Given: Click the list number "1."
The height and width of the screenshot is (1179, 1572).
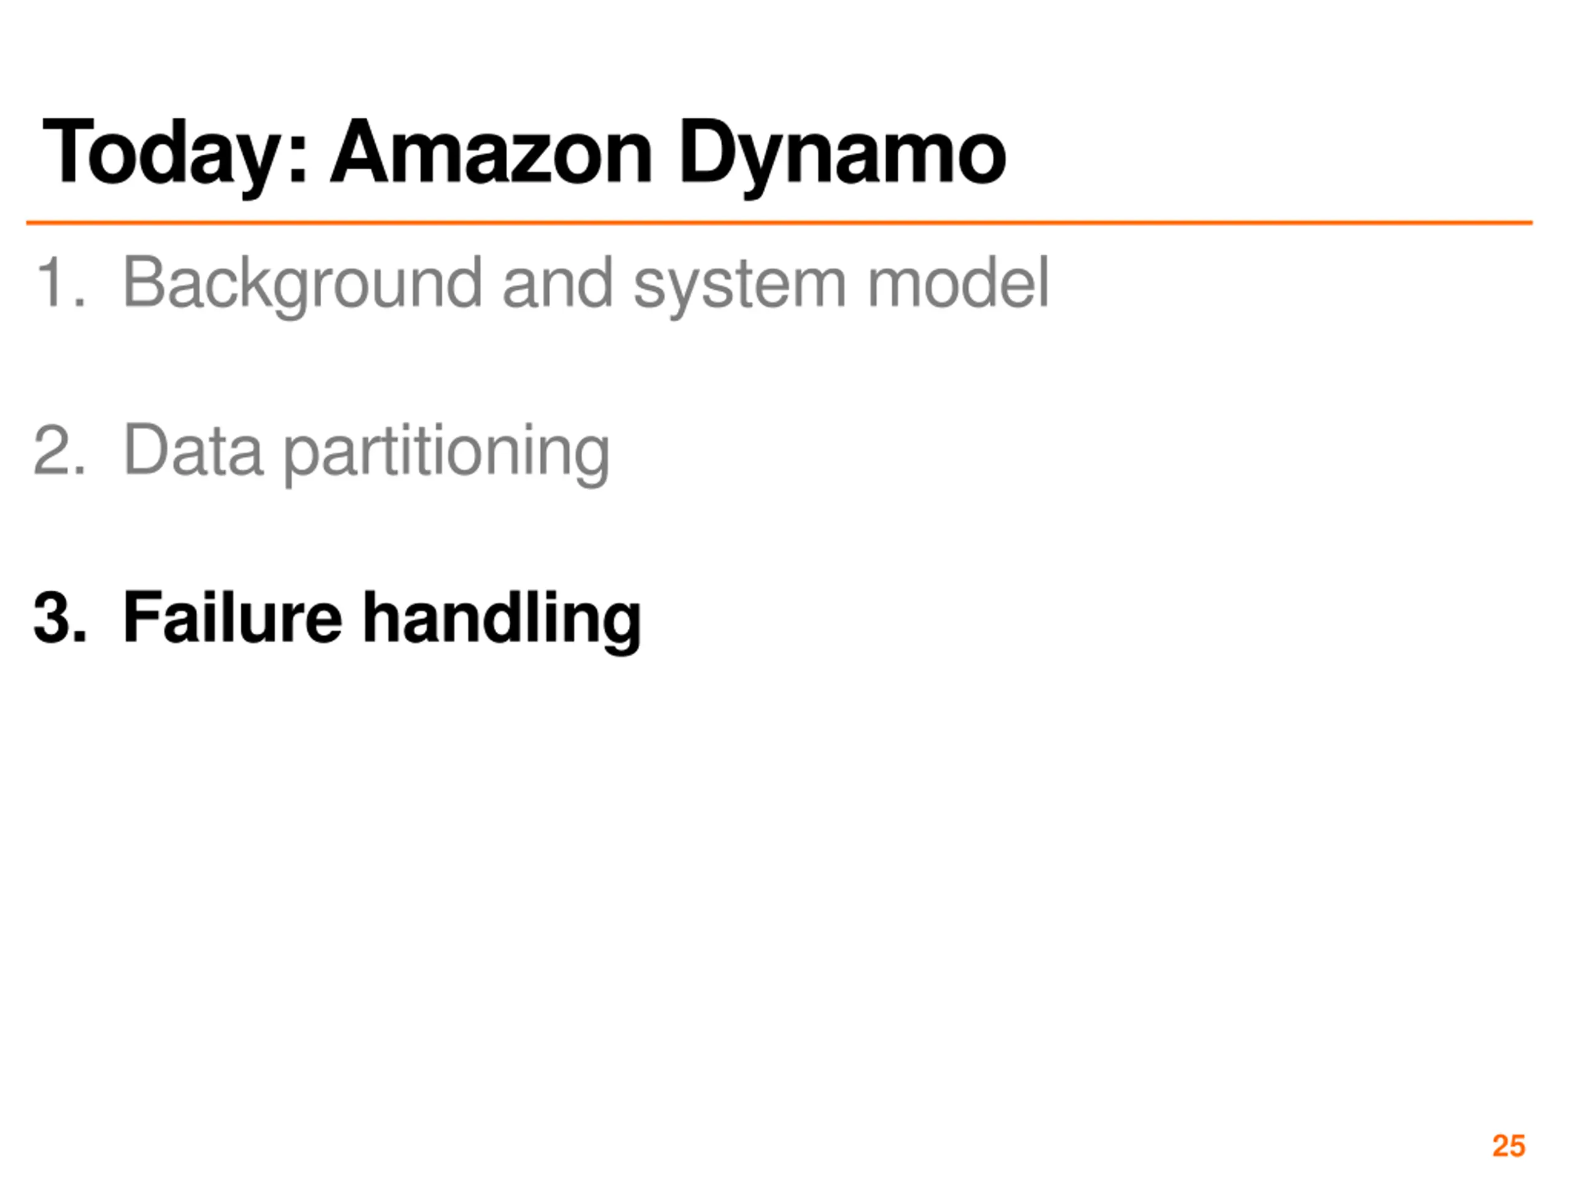Looking at the screenshot, I should [60, 284].
